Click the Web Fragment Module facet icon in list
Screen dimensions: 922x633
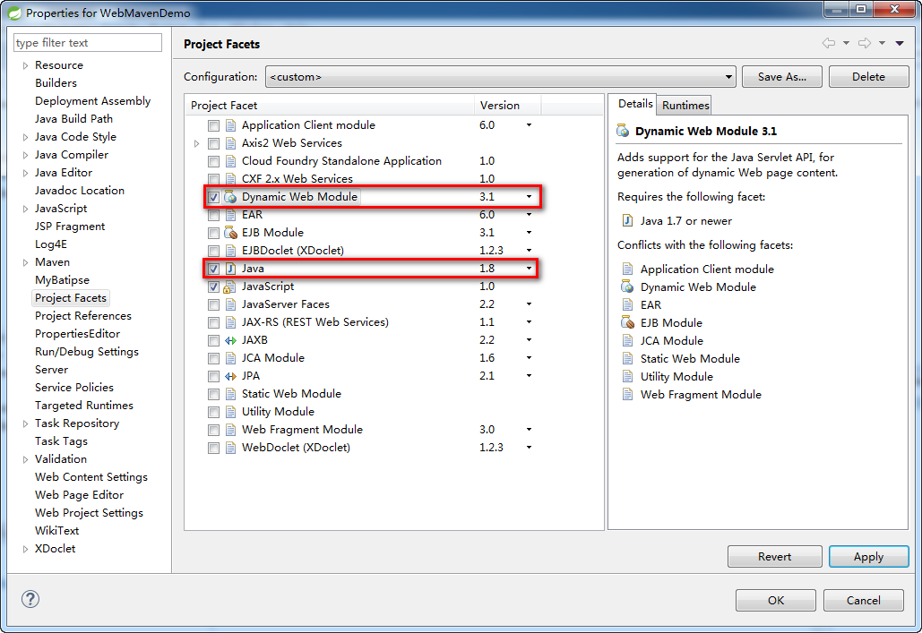[x=230, y=430]
